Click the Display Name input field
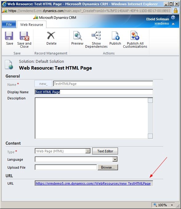This screenshot has height=209, width=181. [94, 92]
